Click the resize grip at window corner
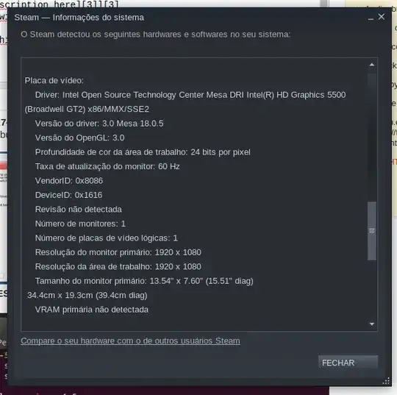The image size is (397, 395). click(x=386, y=381)
